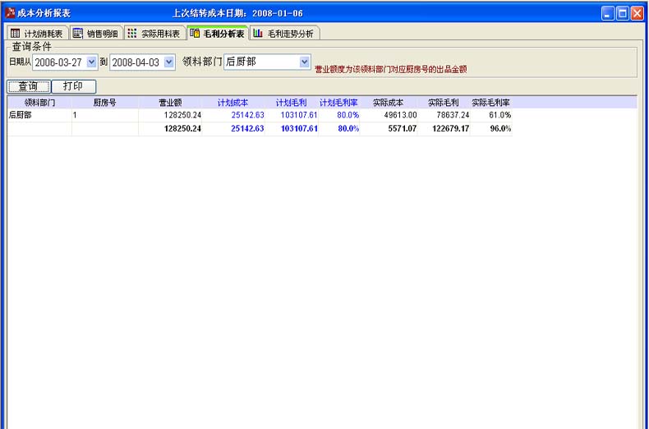Select the 后厨部 row in the table
Image resolution: width=649 pixels, height=429 pixels.
(x=39, y=116)
